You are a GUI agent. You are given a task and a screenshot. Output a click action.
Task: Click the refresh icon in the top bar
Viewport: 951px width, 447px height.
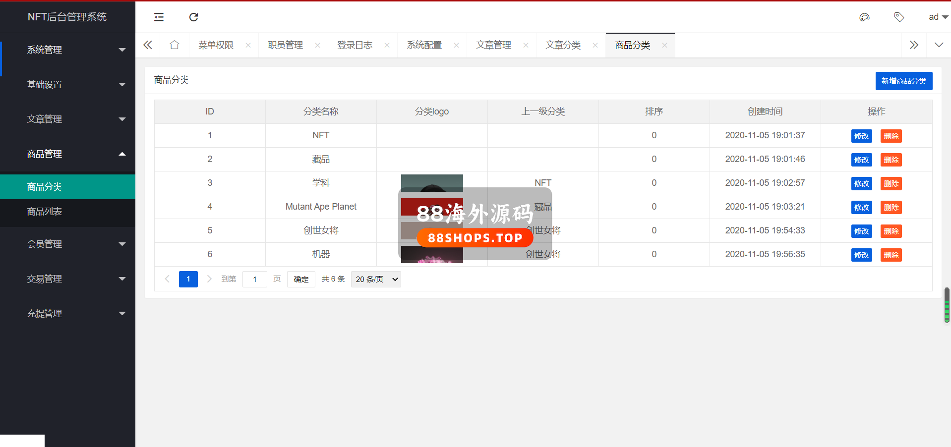193,17
